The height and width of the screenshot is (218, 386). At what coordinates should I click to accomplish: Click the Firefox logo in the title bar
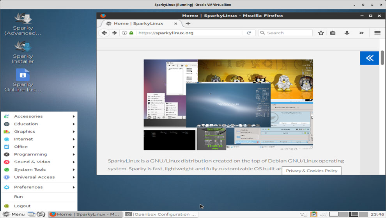(103, 16)
